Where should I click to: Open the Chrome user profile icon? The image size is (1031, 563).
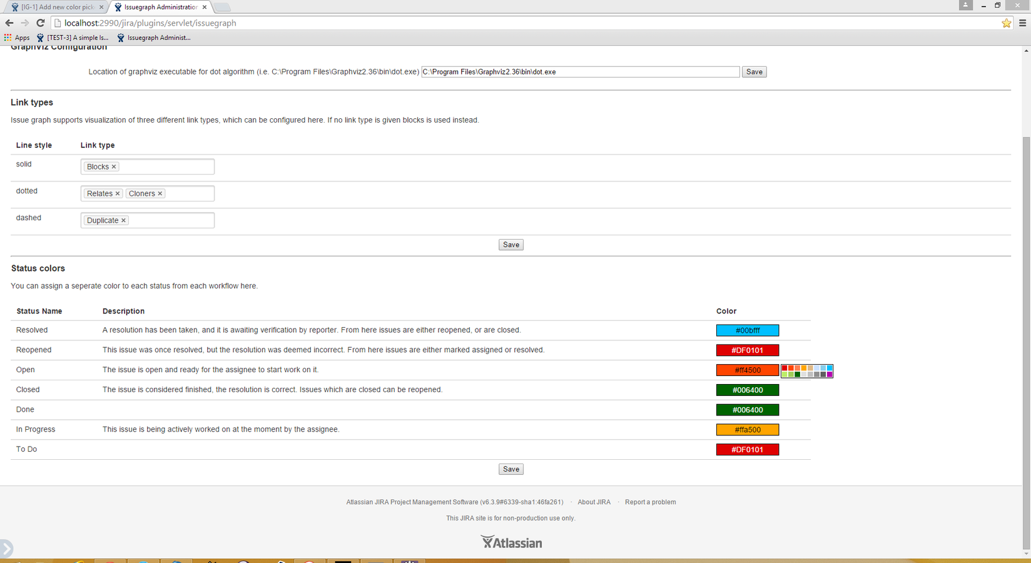pos(965,5)
